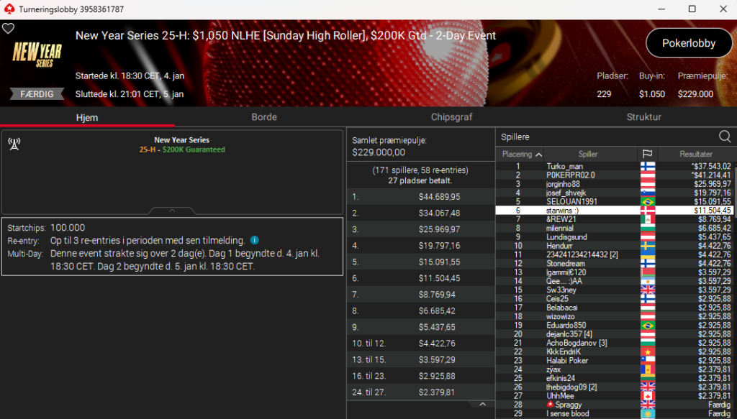Click the red star icon beside Spraggy
737x419 pixels.
click(550, 405)
